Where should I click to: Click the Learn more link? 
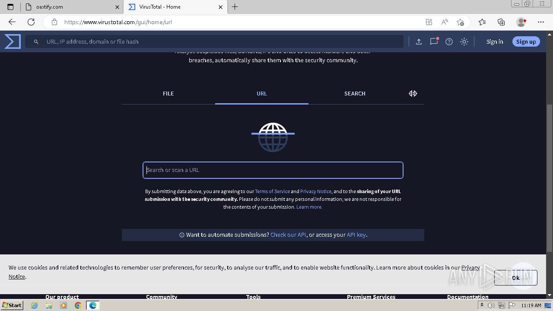309,207
